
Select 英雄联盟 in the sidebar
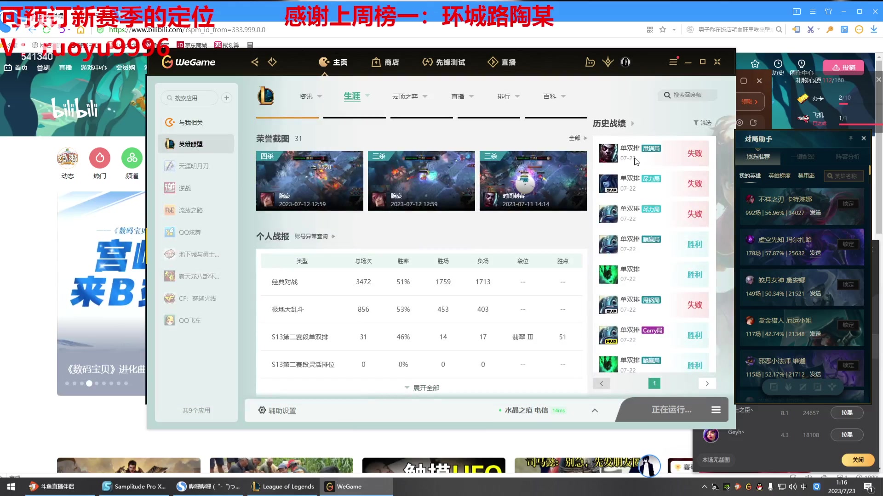[196, 144]
